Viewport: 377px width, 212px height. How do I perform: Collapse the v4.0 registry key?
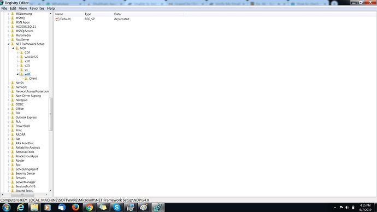pos(17,74)
